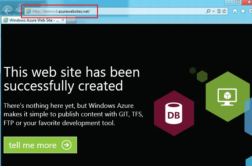Go back with the browser Back arrow

8,11
